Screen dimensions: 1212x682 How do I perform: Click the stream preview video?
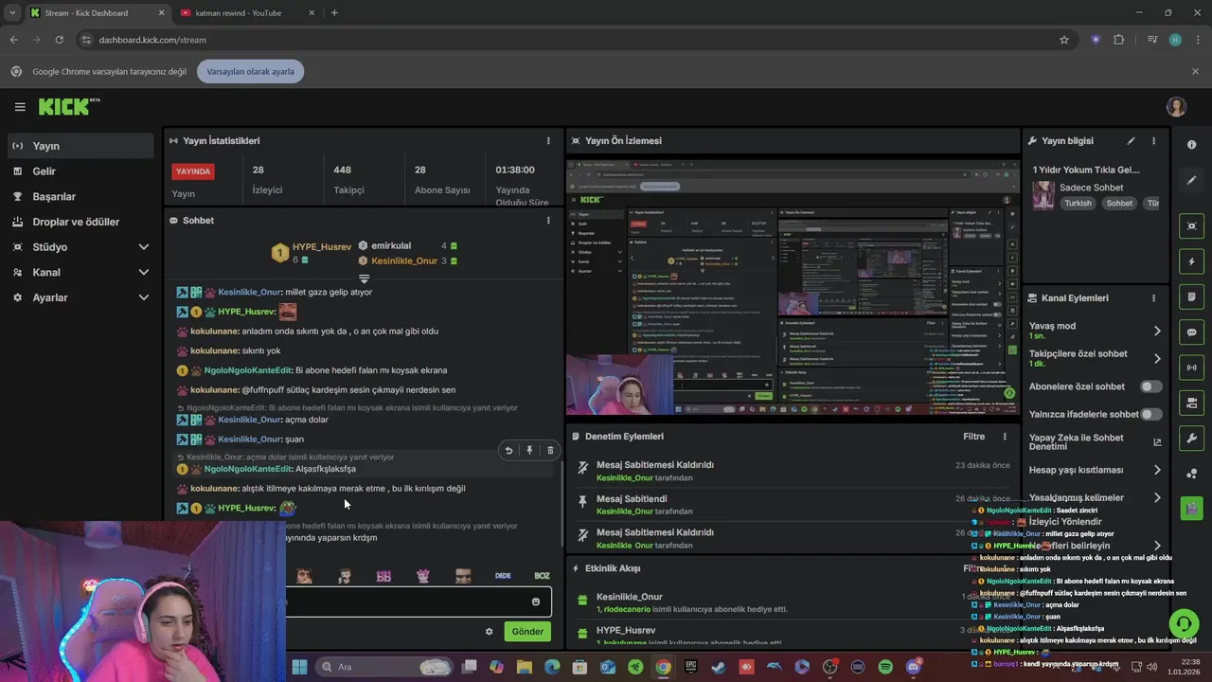(793, 287)
